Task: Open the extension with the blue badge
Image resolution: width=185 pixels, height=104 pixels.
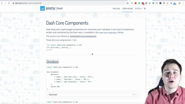Action: 175,3
